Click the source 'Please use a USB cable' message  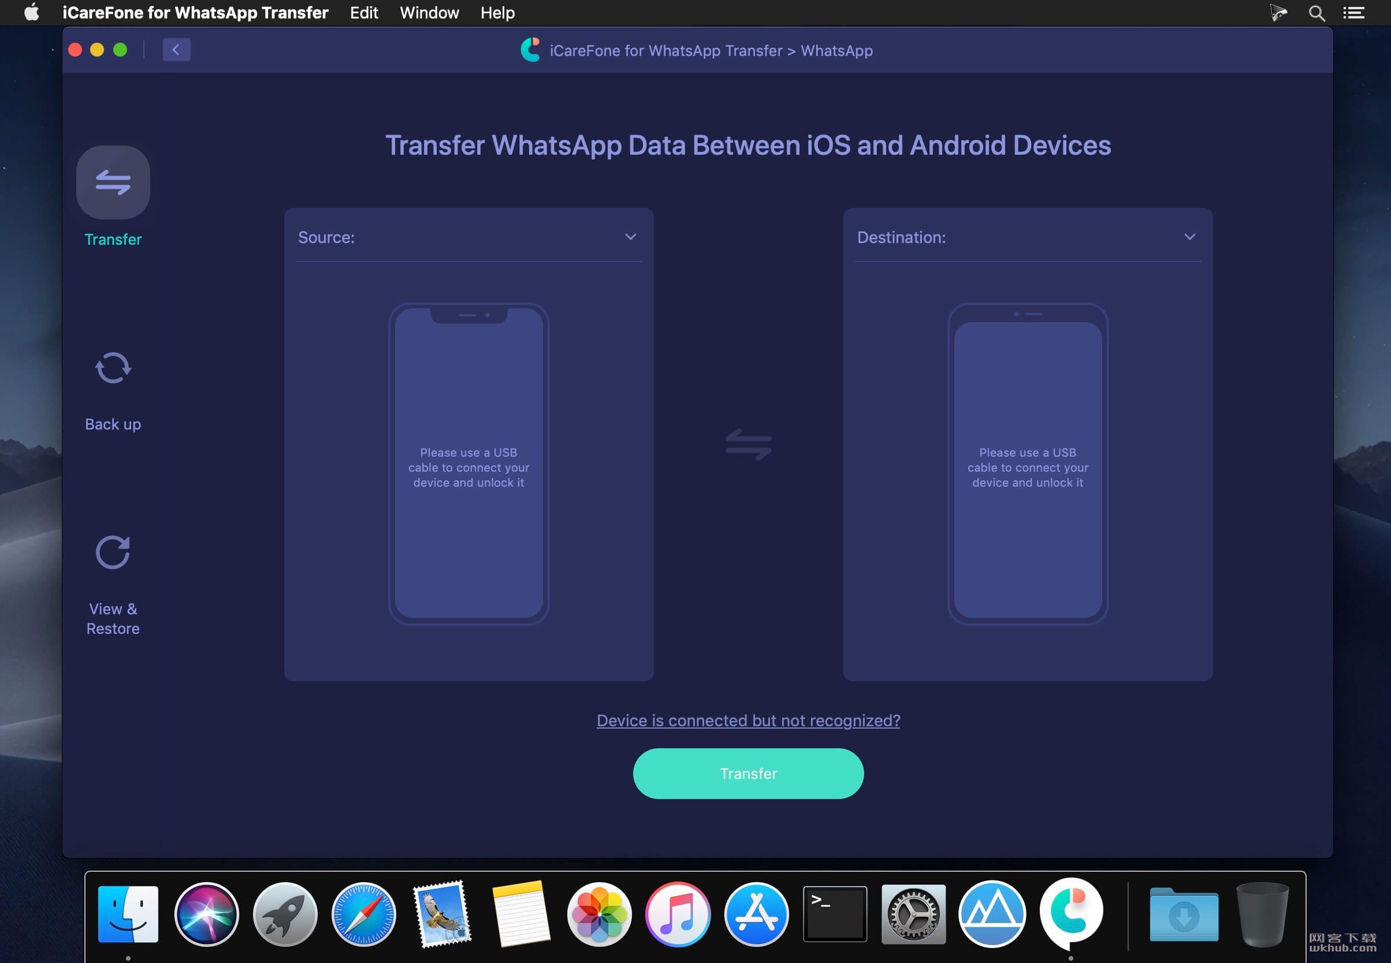point(468,468)
